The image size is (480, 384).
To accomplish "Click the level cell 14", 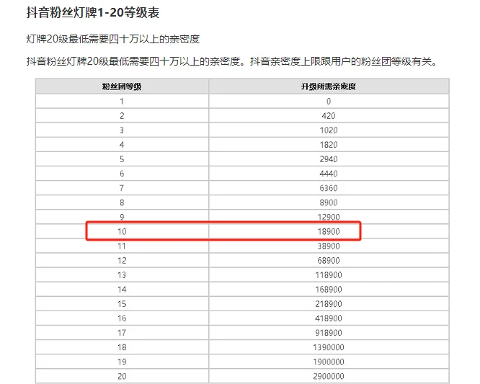I will [x=122, y=290].
